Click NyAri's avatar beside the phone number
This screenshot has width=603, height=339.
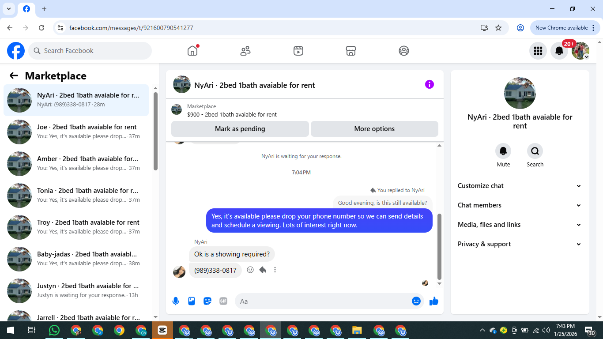[179, 271]
